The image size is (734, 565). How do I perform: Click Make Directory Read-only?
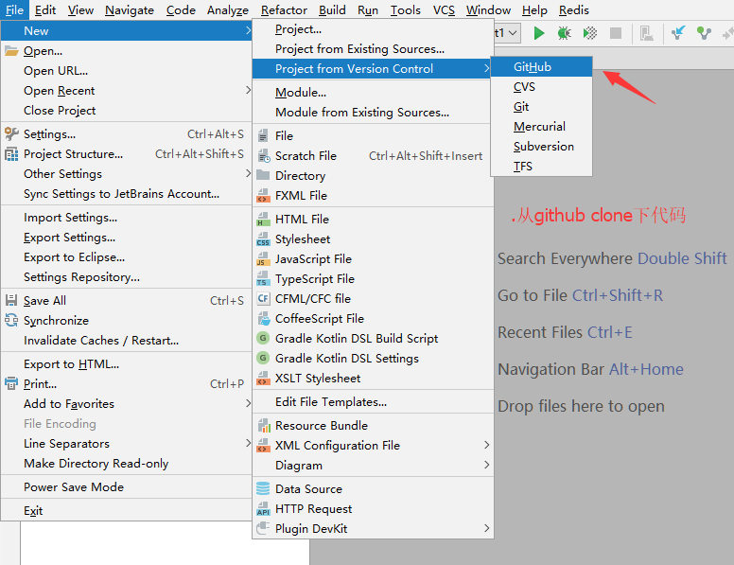[x=127, y=464]
